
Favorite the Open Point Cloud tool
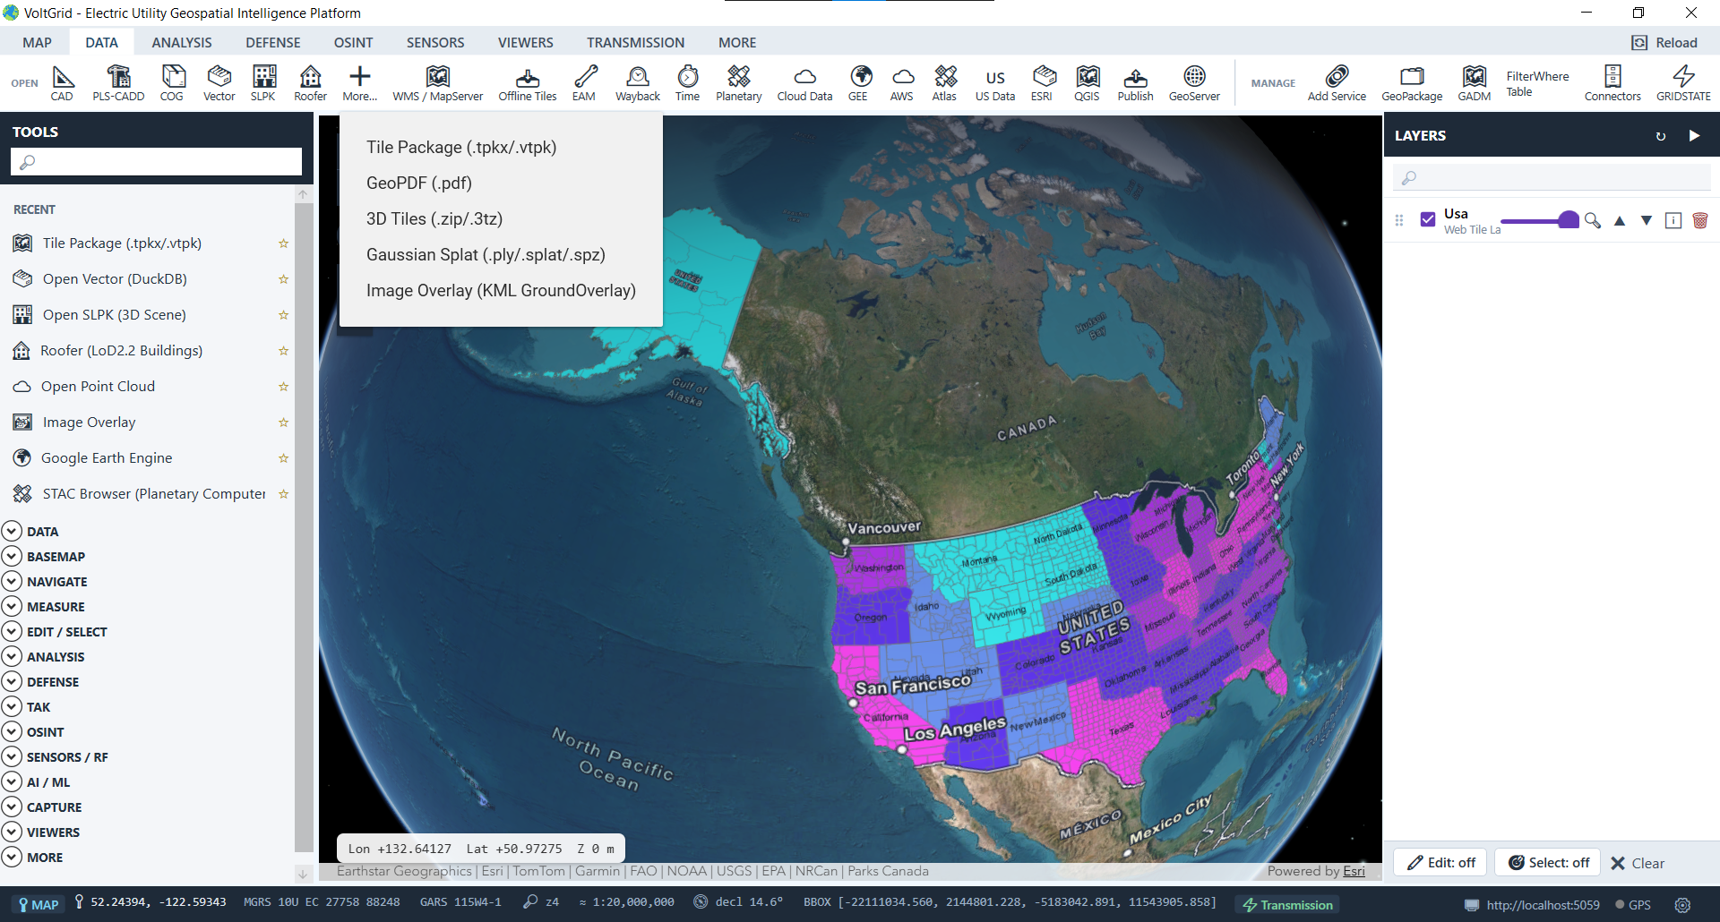click(x=283, y=387)
